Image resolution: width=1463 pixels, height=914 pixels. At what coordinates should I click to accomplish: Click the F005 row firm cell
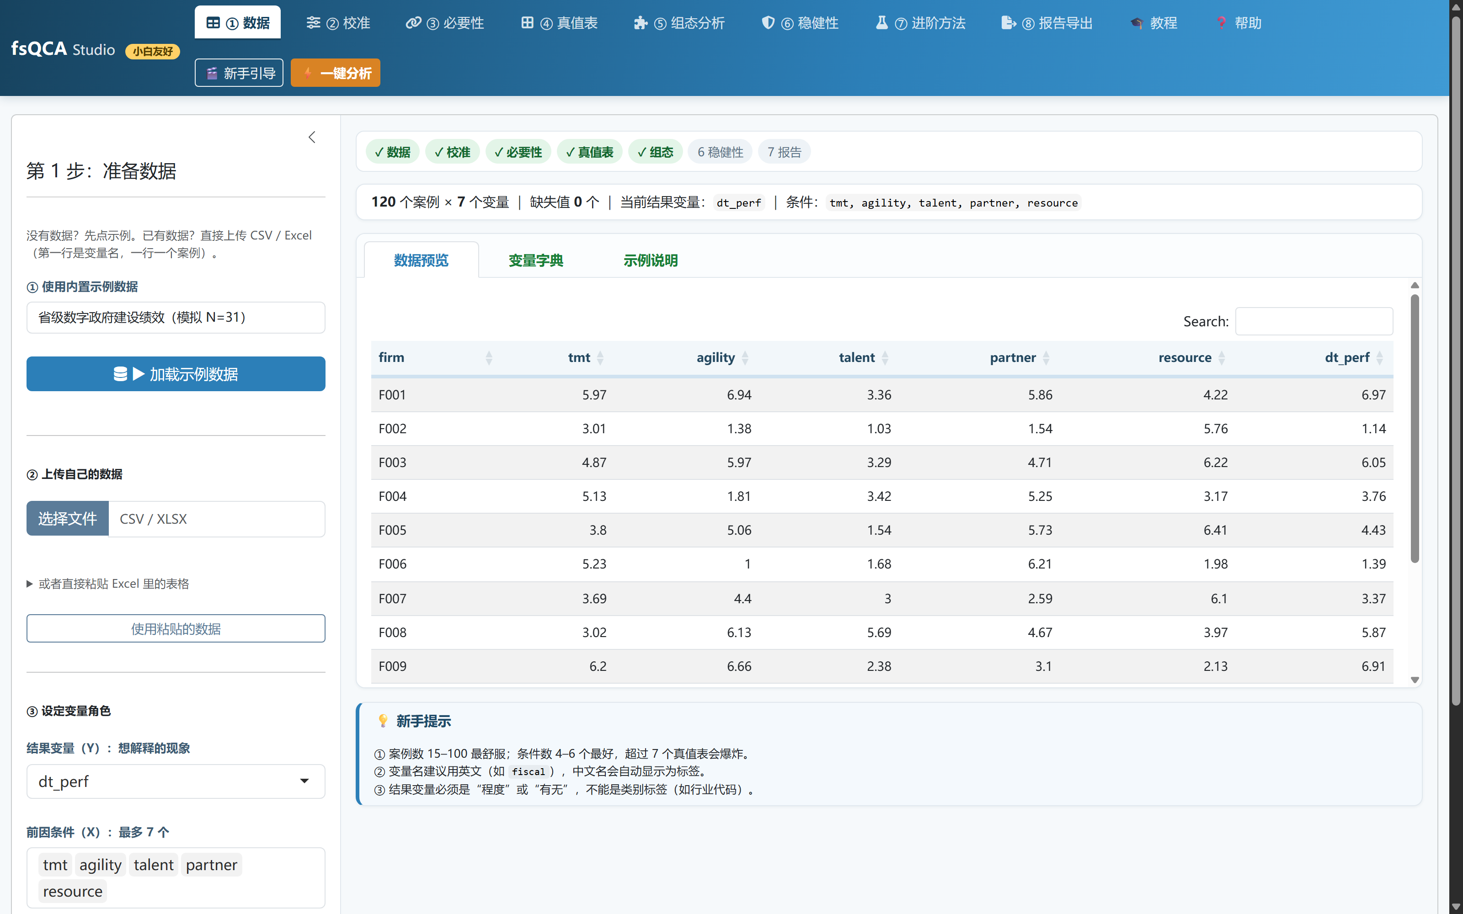tap(437, 530)
